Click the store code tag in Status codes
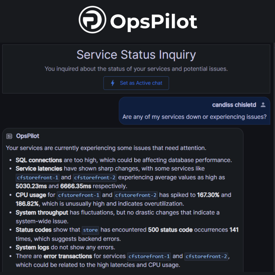 [x=90, y=230]
